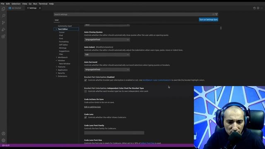265x149 pixels.
Task: Toggle Bracket Pair Colorization Enabled checkbox
Action: pyautogui.click(x=86, y=80)
